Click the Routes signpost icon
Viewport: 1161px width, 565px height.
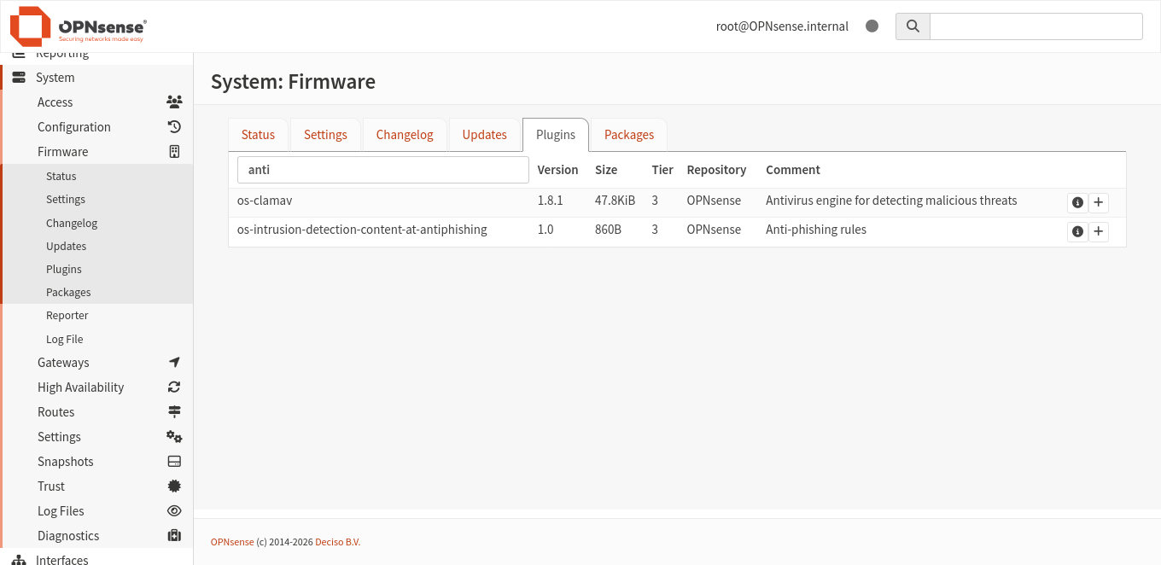[174, 411]
